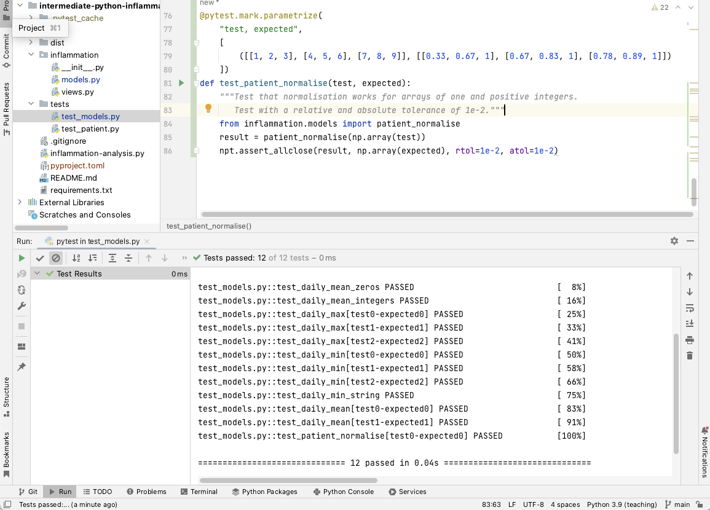710x510 pixels.
Task: Toggle the Show Ignored tests filter
Action: tap(56, 258)
